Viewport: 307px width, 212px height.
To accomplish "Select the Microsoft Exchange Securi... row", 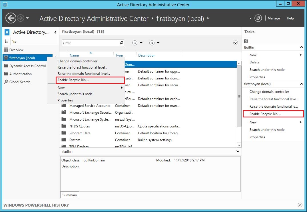I will 148,113.
